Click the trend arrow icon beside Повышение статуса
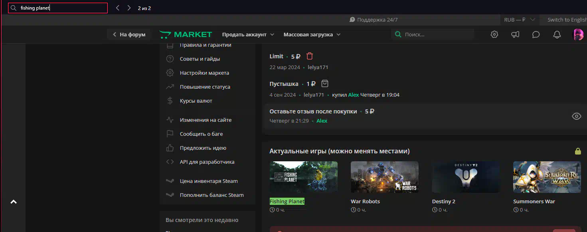This screenshot has width=587, height=232. tap(170, 87)
